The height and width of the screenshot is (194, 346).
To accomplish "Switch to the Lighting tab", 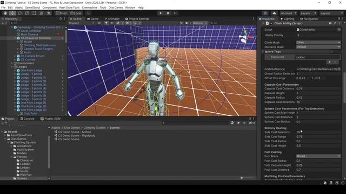I will click(x=287, y=19).
